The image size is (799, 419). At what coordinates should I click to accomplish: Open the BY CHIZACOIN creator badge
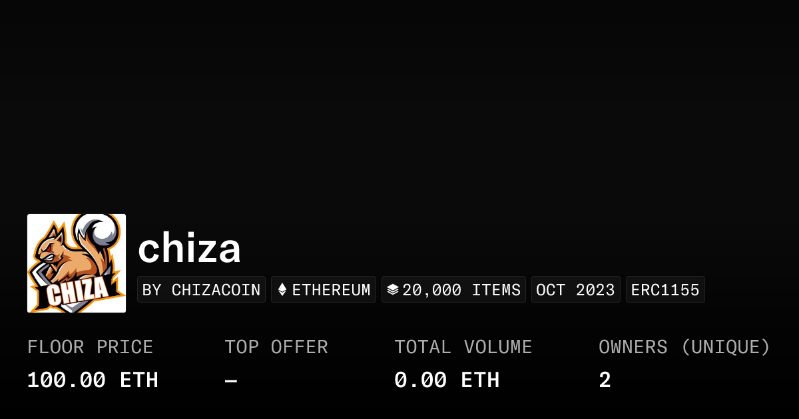pyautogui.click(x=201, y=290)
